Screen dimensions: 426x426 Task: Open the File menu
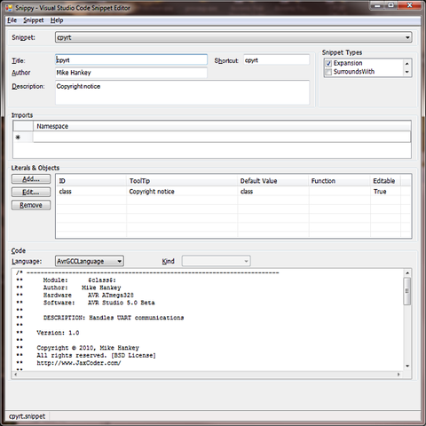click(x=12, y=20)
